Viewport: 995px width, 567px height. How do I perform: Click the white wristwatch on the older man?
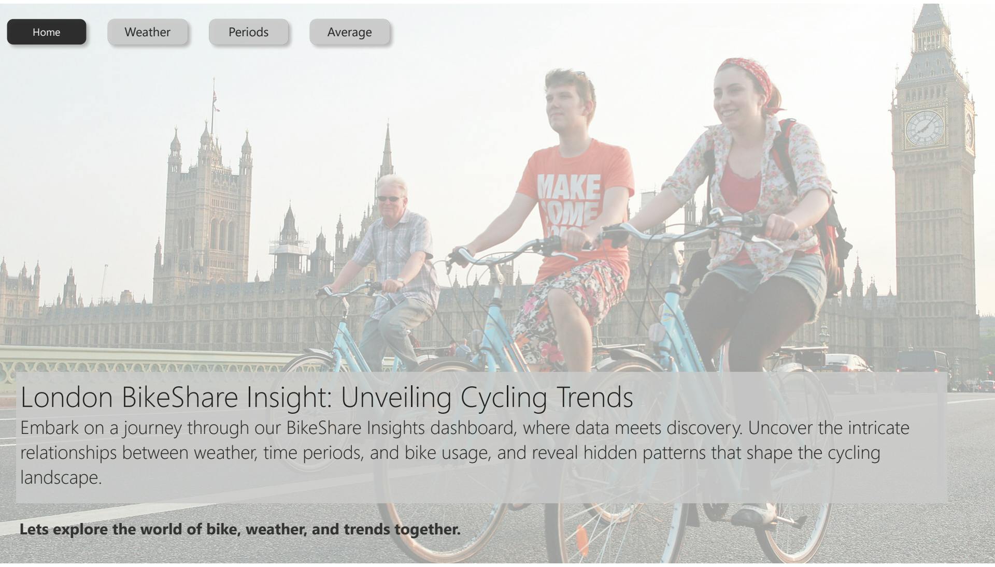pyautogui.click(x=401, y=282)
